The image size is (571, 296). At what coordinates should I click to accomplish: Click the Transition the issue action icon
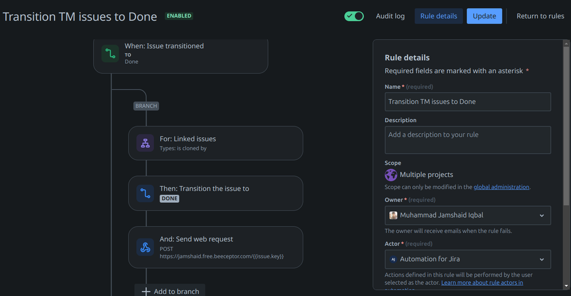(x=145, y=193)
